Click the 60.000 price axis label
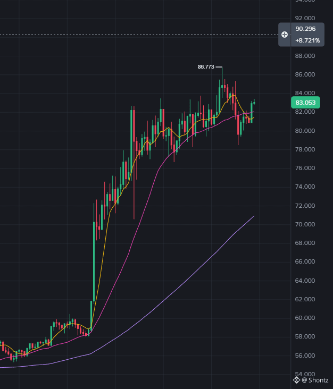333x389 pixels. tap(305, 318)
